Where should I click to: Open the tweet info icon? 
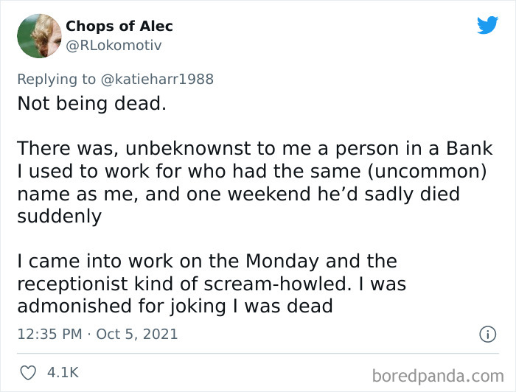click(x=487, y=334)
